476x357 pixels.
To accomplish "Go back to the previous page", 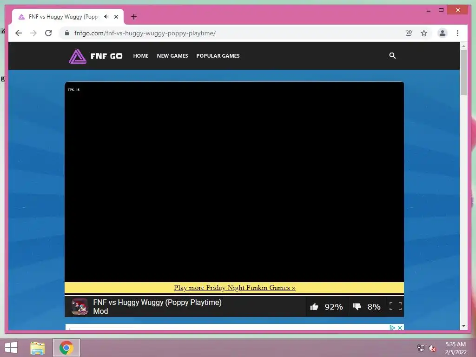I will pos(19,33).
